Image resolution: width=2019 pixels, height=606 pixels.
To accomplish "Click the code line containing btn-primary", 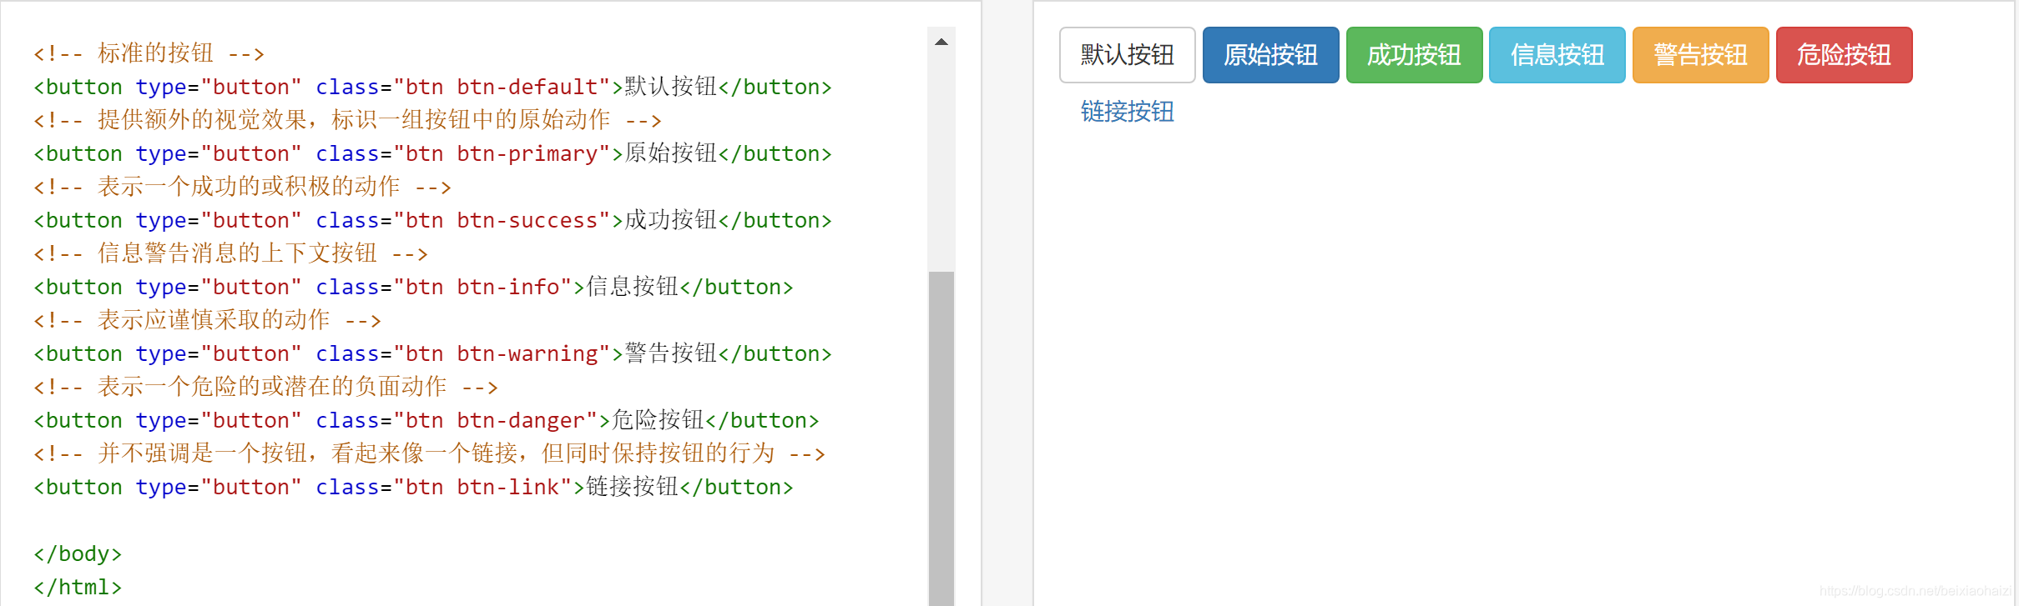I will pyautogui.click(x=432, y=153).
